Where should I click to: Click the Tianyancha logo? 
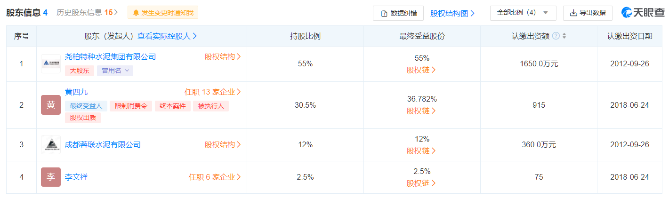(643, 13)
